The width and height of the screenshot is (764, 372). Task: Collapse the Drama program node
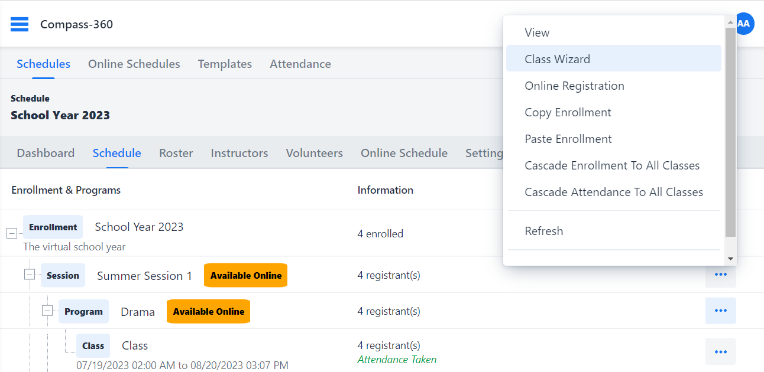tap(47, 311)
